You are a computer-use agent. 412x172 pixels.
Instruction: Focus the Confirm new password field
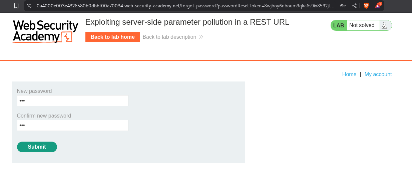(72, 126)
